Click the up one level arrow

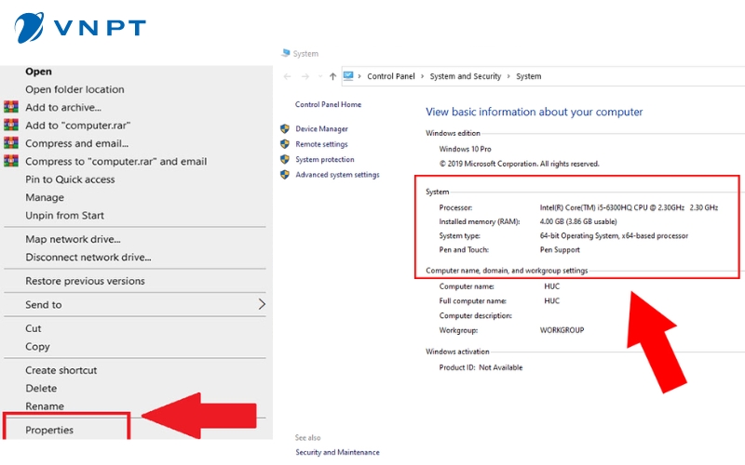[x=332, y=76]
